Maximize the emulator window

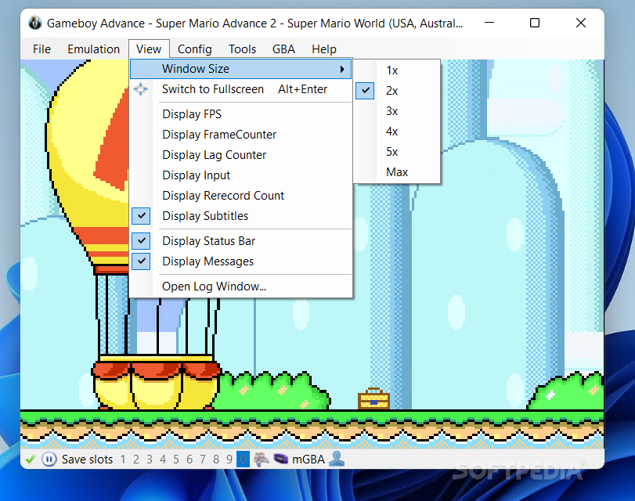(535, 23)
